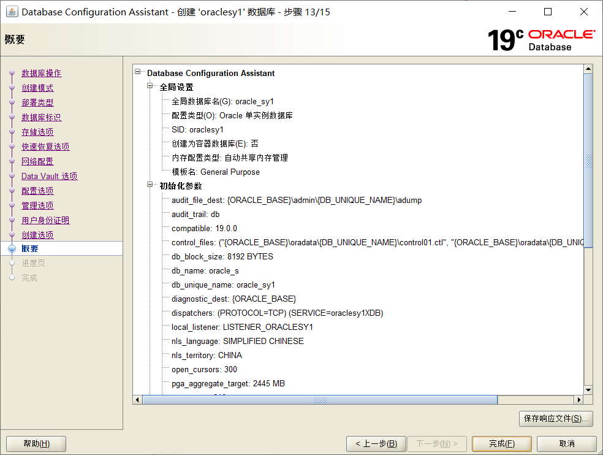
Task: Click Database Configuration Assistant root label
Action: point(211,73)
